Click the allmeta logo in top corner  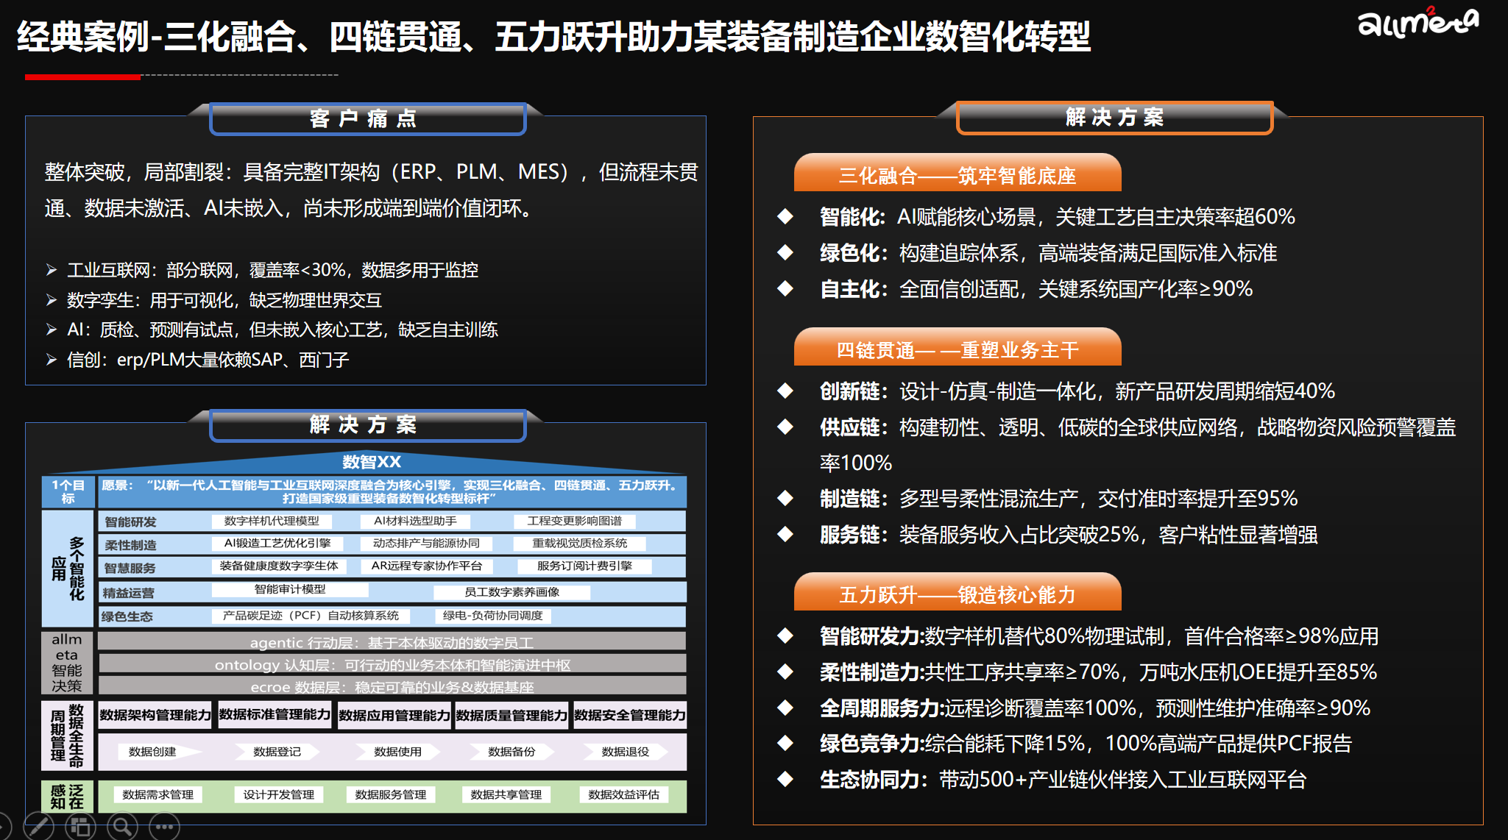click(x=1417, y=22)
